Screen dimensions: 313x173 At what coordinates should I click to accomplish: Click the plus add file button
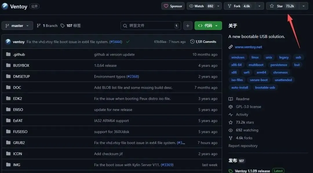(188, 26)
